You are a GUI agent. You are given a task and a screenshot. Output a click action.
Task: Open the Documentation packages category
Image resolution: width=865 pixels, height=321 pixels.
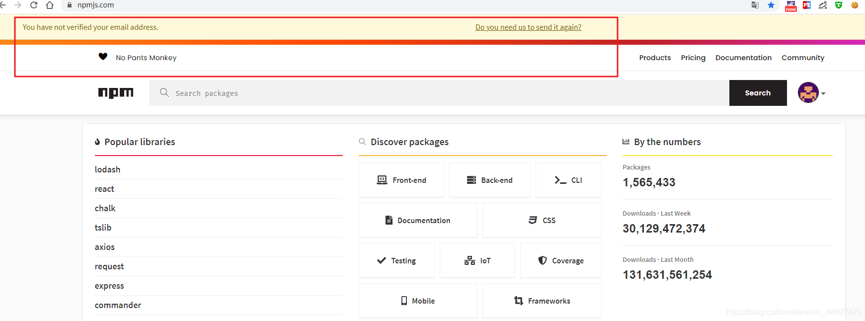coord(418,220)
